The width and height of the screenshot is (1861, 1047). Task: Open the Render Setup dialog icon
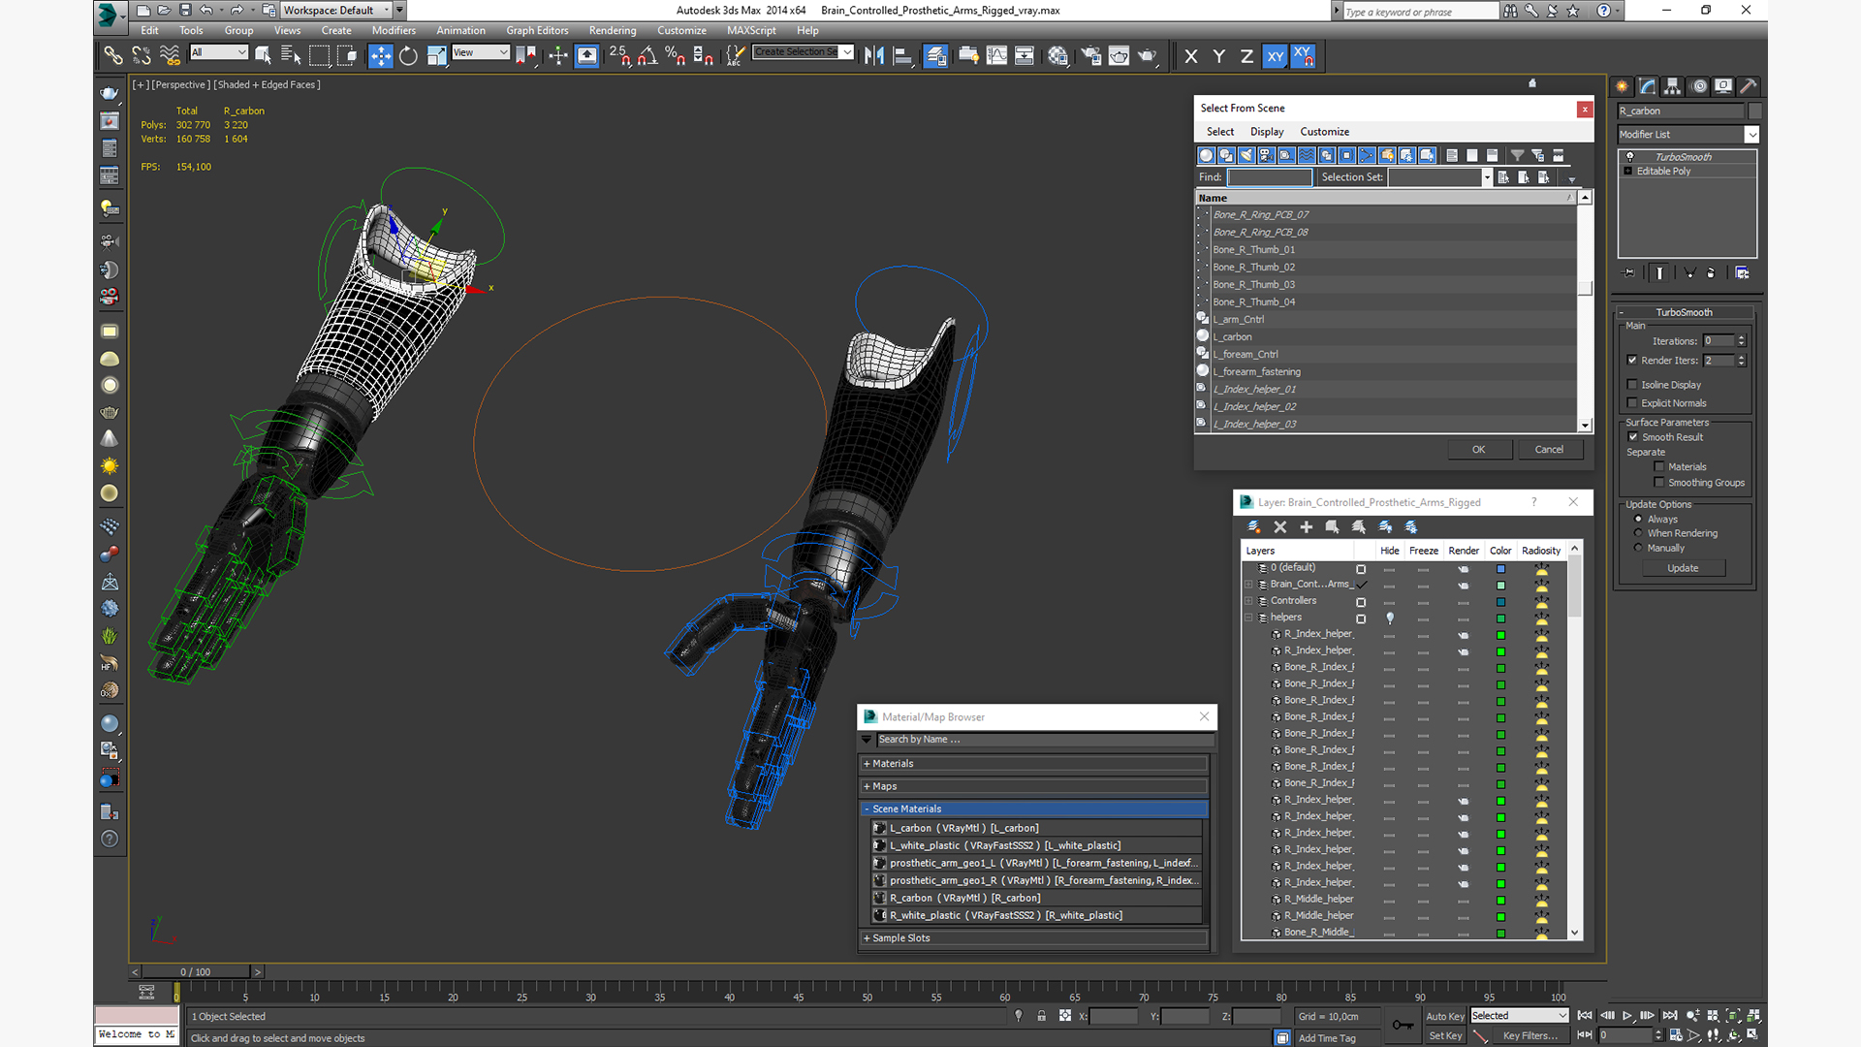(1090, 56)
